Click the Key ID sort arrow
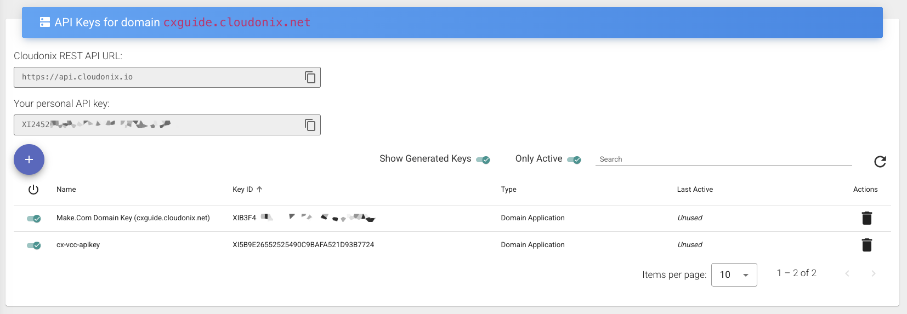This screenshot has height=314, width=907. [x=259, y=190]
